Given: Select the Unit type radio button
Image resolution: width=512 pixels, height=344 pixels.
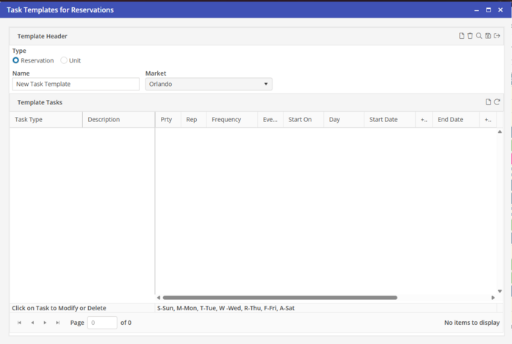Looking at the screenshot, I should 64,60.
